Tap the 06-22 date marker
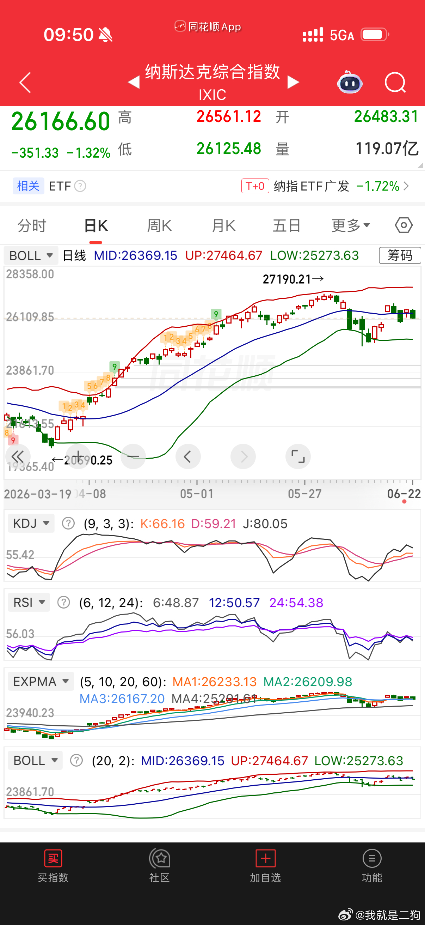425x925 pixels. (404, 494)
